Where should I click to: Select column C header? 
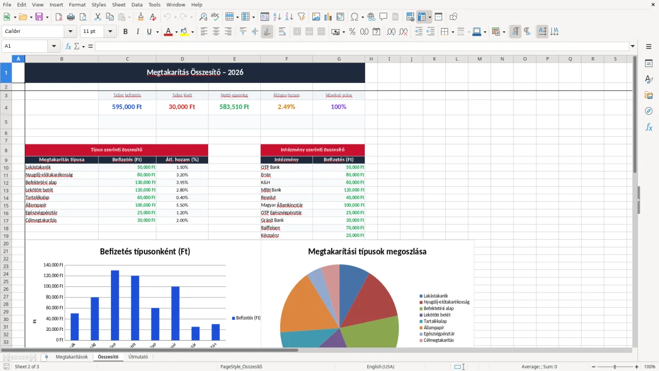[127, 59]
